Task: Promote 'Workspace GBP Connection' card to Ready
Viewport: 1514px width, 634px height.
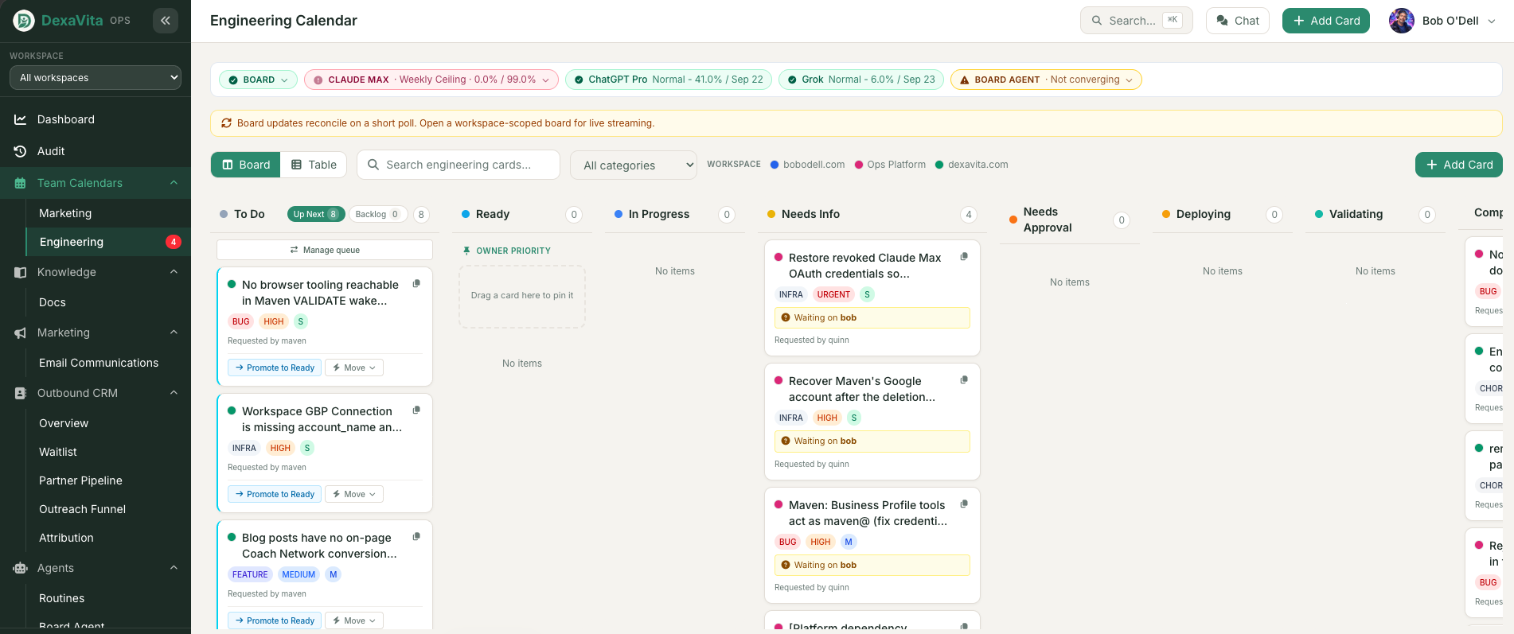Action: point(275,494)
